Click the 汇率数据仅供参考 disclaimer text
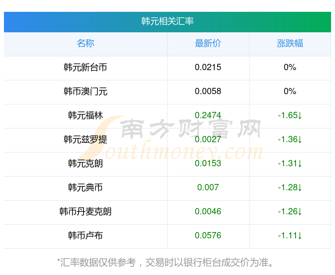The height and width of the screenshot is (275, 335). [x=165, y=262]
